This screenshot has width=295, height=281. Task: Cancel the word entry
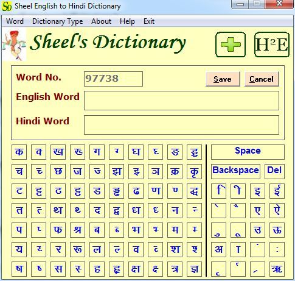click(x=262, y=79)
